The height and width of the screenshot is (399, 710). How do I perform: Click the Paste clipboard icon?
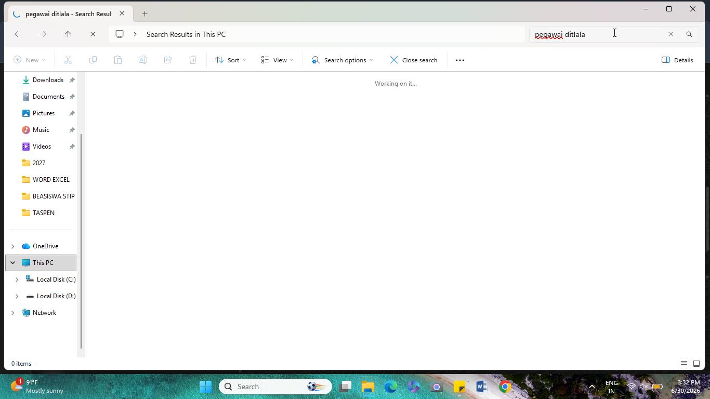pyautogui.click(x=118, y=60)
